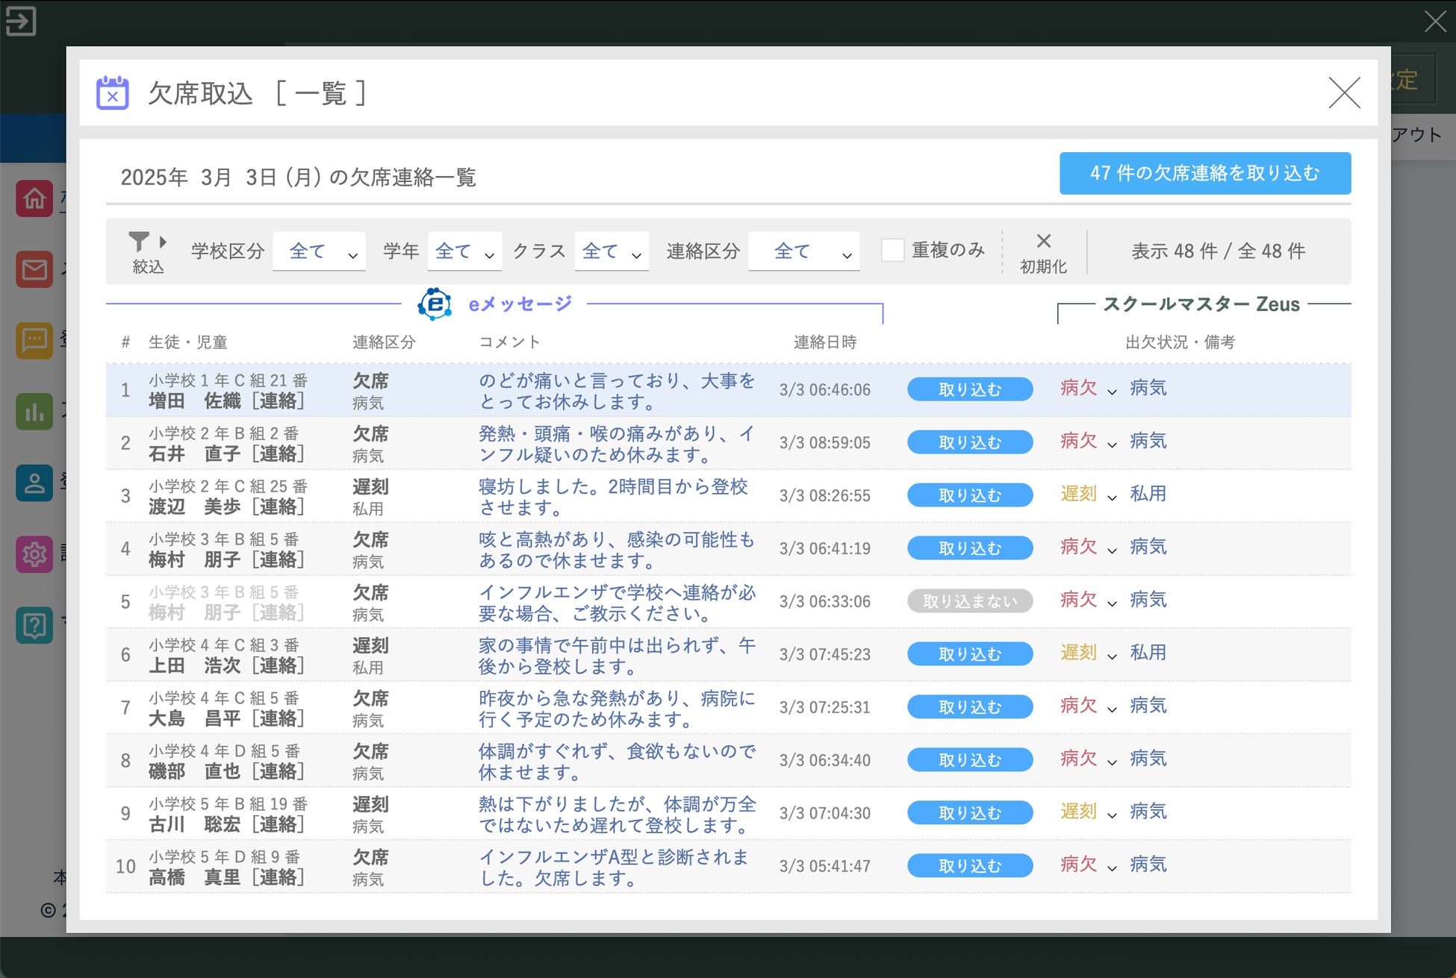This screenshot has width=1456, height=978.
Task: Click the blue user profile sidebar icon
Action: pos(34,483)
